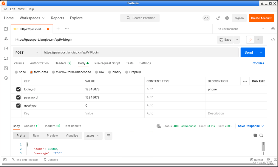Click the environment quick look eye icon
Image resolution: width=278 pixels, height=167 pixels.
[x=273, y=29]
